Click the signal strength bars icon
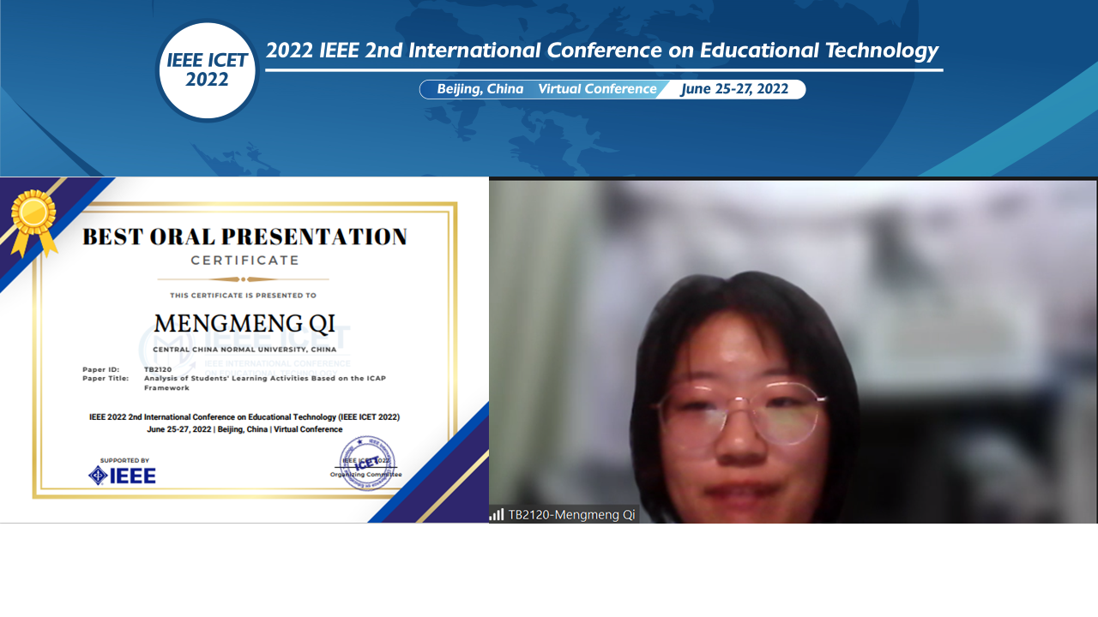This screenshot has width=1098, height=617. [497, 514]
